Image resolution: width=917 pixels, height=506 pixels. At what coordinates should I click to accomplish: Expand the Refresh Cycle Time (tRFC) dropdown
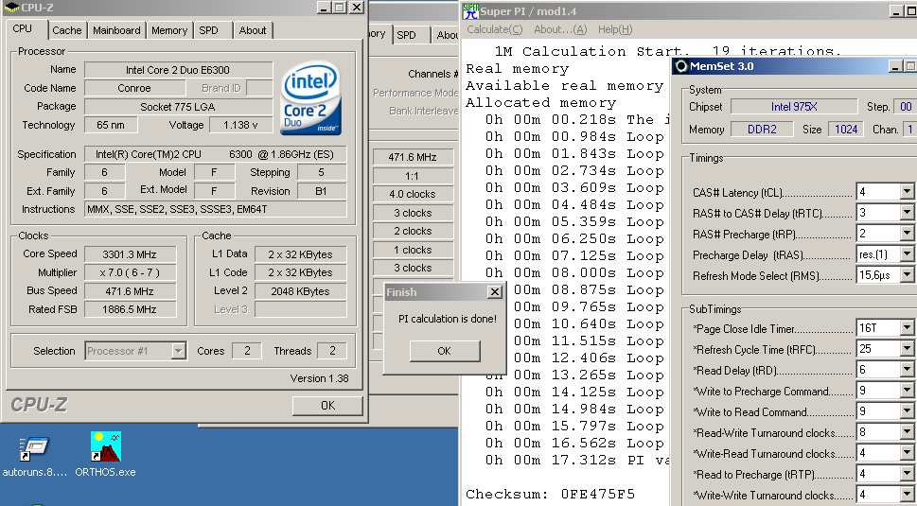click(x=907, y=349)
